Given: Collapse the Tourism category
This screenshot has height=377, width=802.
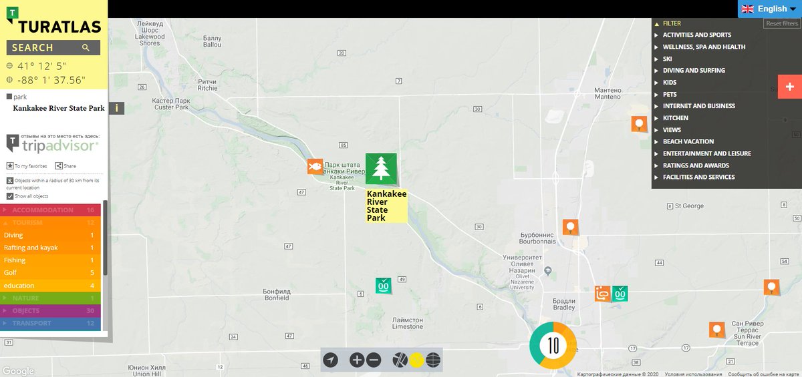Looking at the screenshot, I should [50, 223].
